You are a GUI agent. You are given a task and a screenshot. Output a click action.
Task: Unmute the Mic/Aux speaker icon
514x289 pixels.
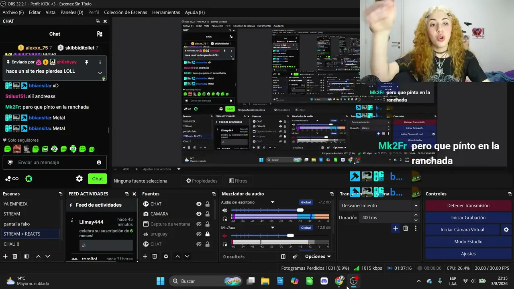(x=225, y=236)
